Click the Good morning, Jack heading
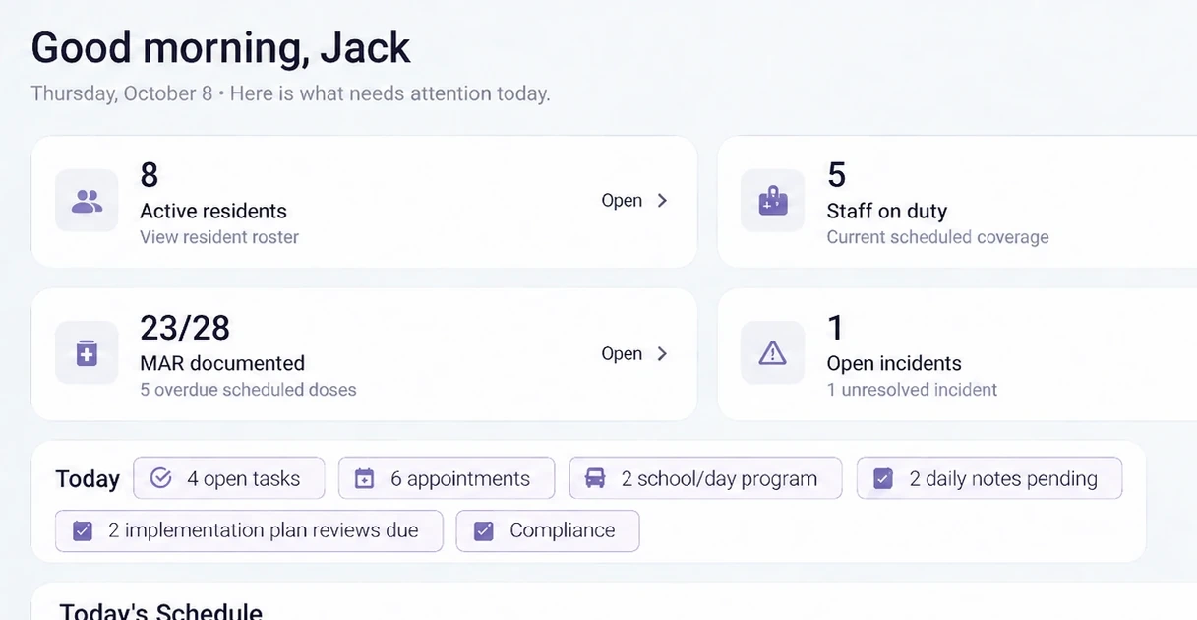Viewport: 1197px width, 620px height. 221,48
